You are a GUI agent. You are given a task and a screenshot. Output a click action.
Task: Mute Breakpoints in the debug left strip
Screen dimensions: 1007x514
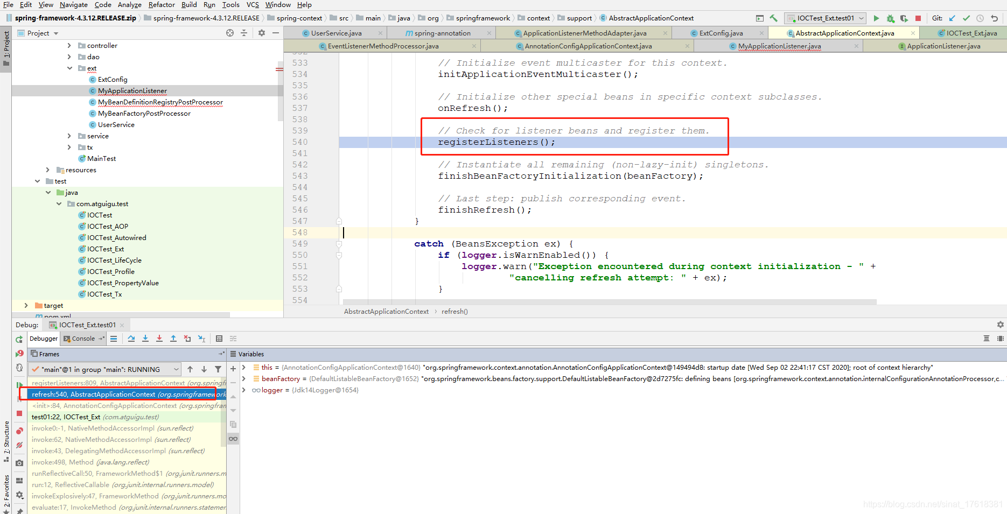[19, 445]
